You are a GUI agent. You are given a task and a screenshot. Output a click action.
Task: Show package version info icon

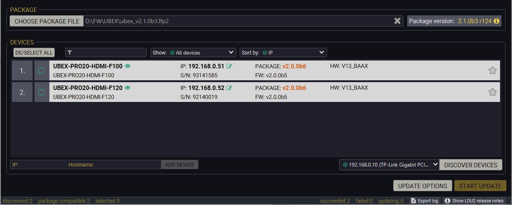497,21
